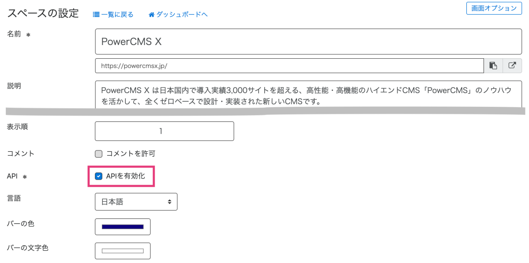Focus the 説明 description textarea

point(309,94)
